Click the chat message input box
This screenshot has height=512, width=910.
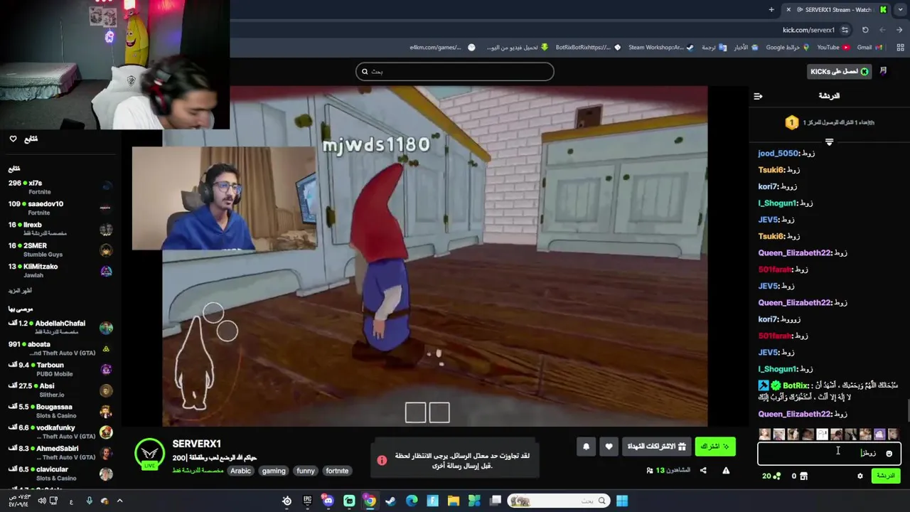tap(829, 453)
